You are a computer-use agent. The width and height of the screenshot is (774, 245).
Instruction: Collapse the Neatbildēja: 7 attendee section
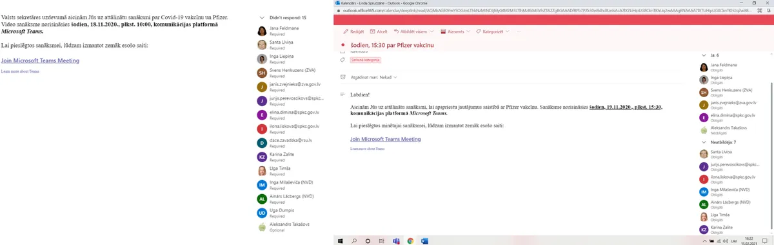click(x=704, y=142)
